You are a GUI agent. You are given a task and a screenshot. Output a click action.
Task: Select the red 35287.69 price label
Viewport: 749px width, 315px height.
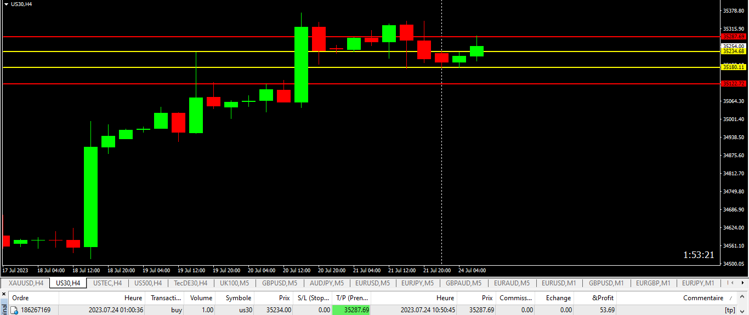pos(733,37)
